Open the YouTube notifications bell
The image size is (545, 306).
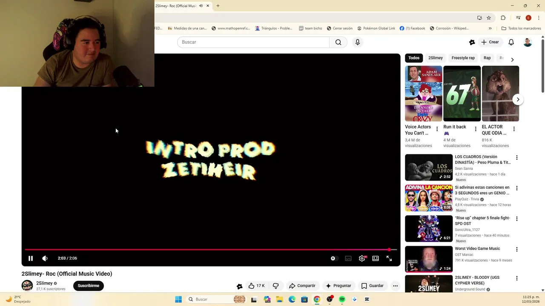point(511,42)
